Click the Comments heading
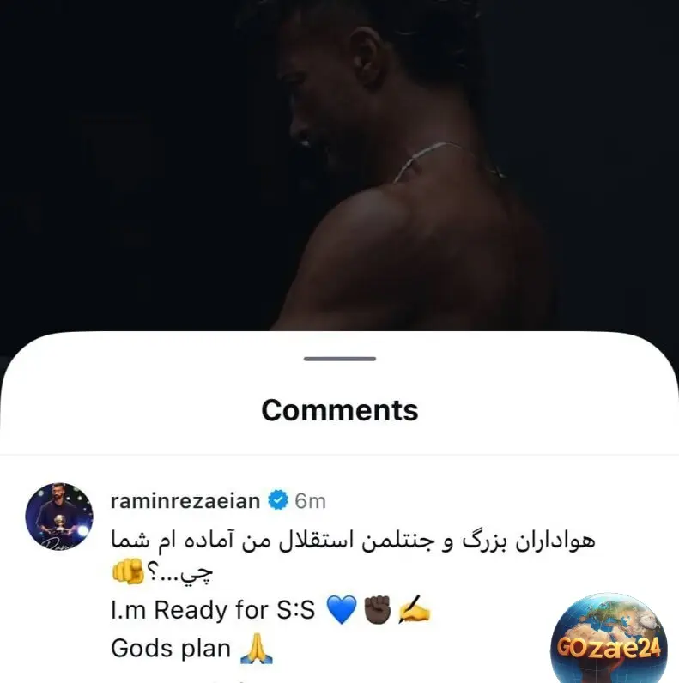679x683 pixels. point(340,410)
